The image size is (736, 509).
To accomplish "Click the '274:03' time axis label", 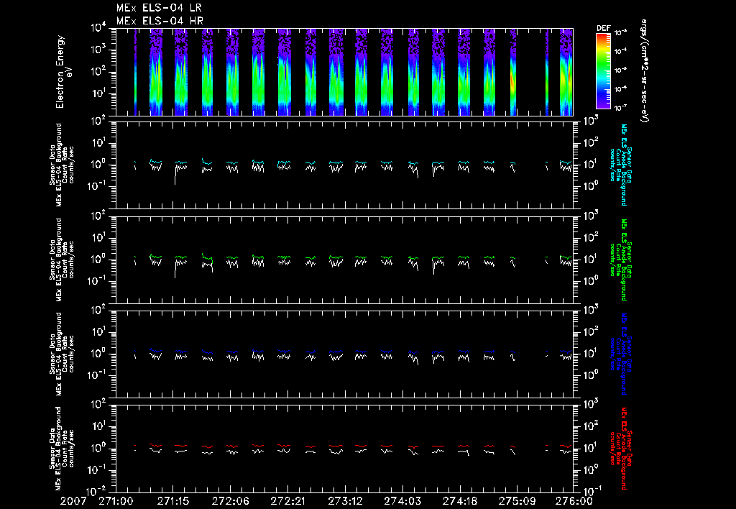I will [402, 501].
